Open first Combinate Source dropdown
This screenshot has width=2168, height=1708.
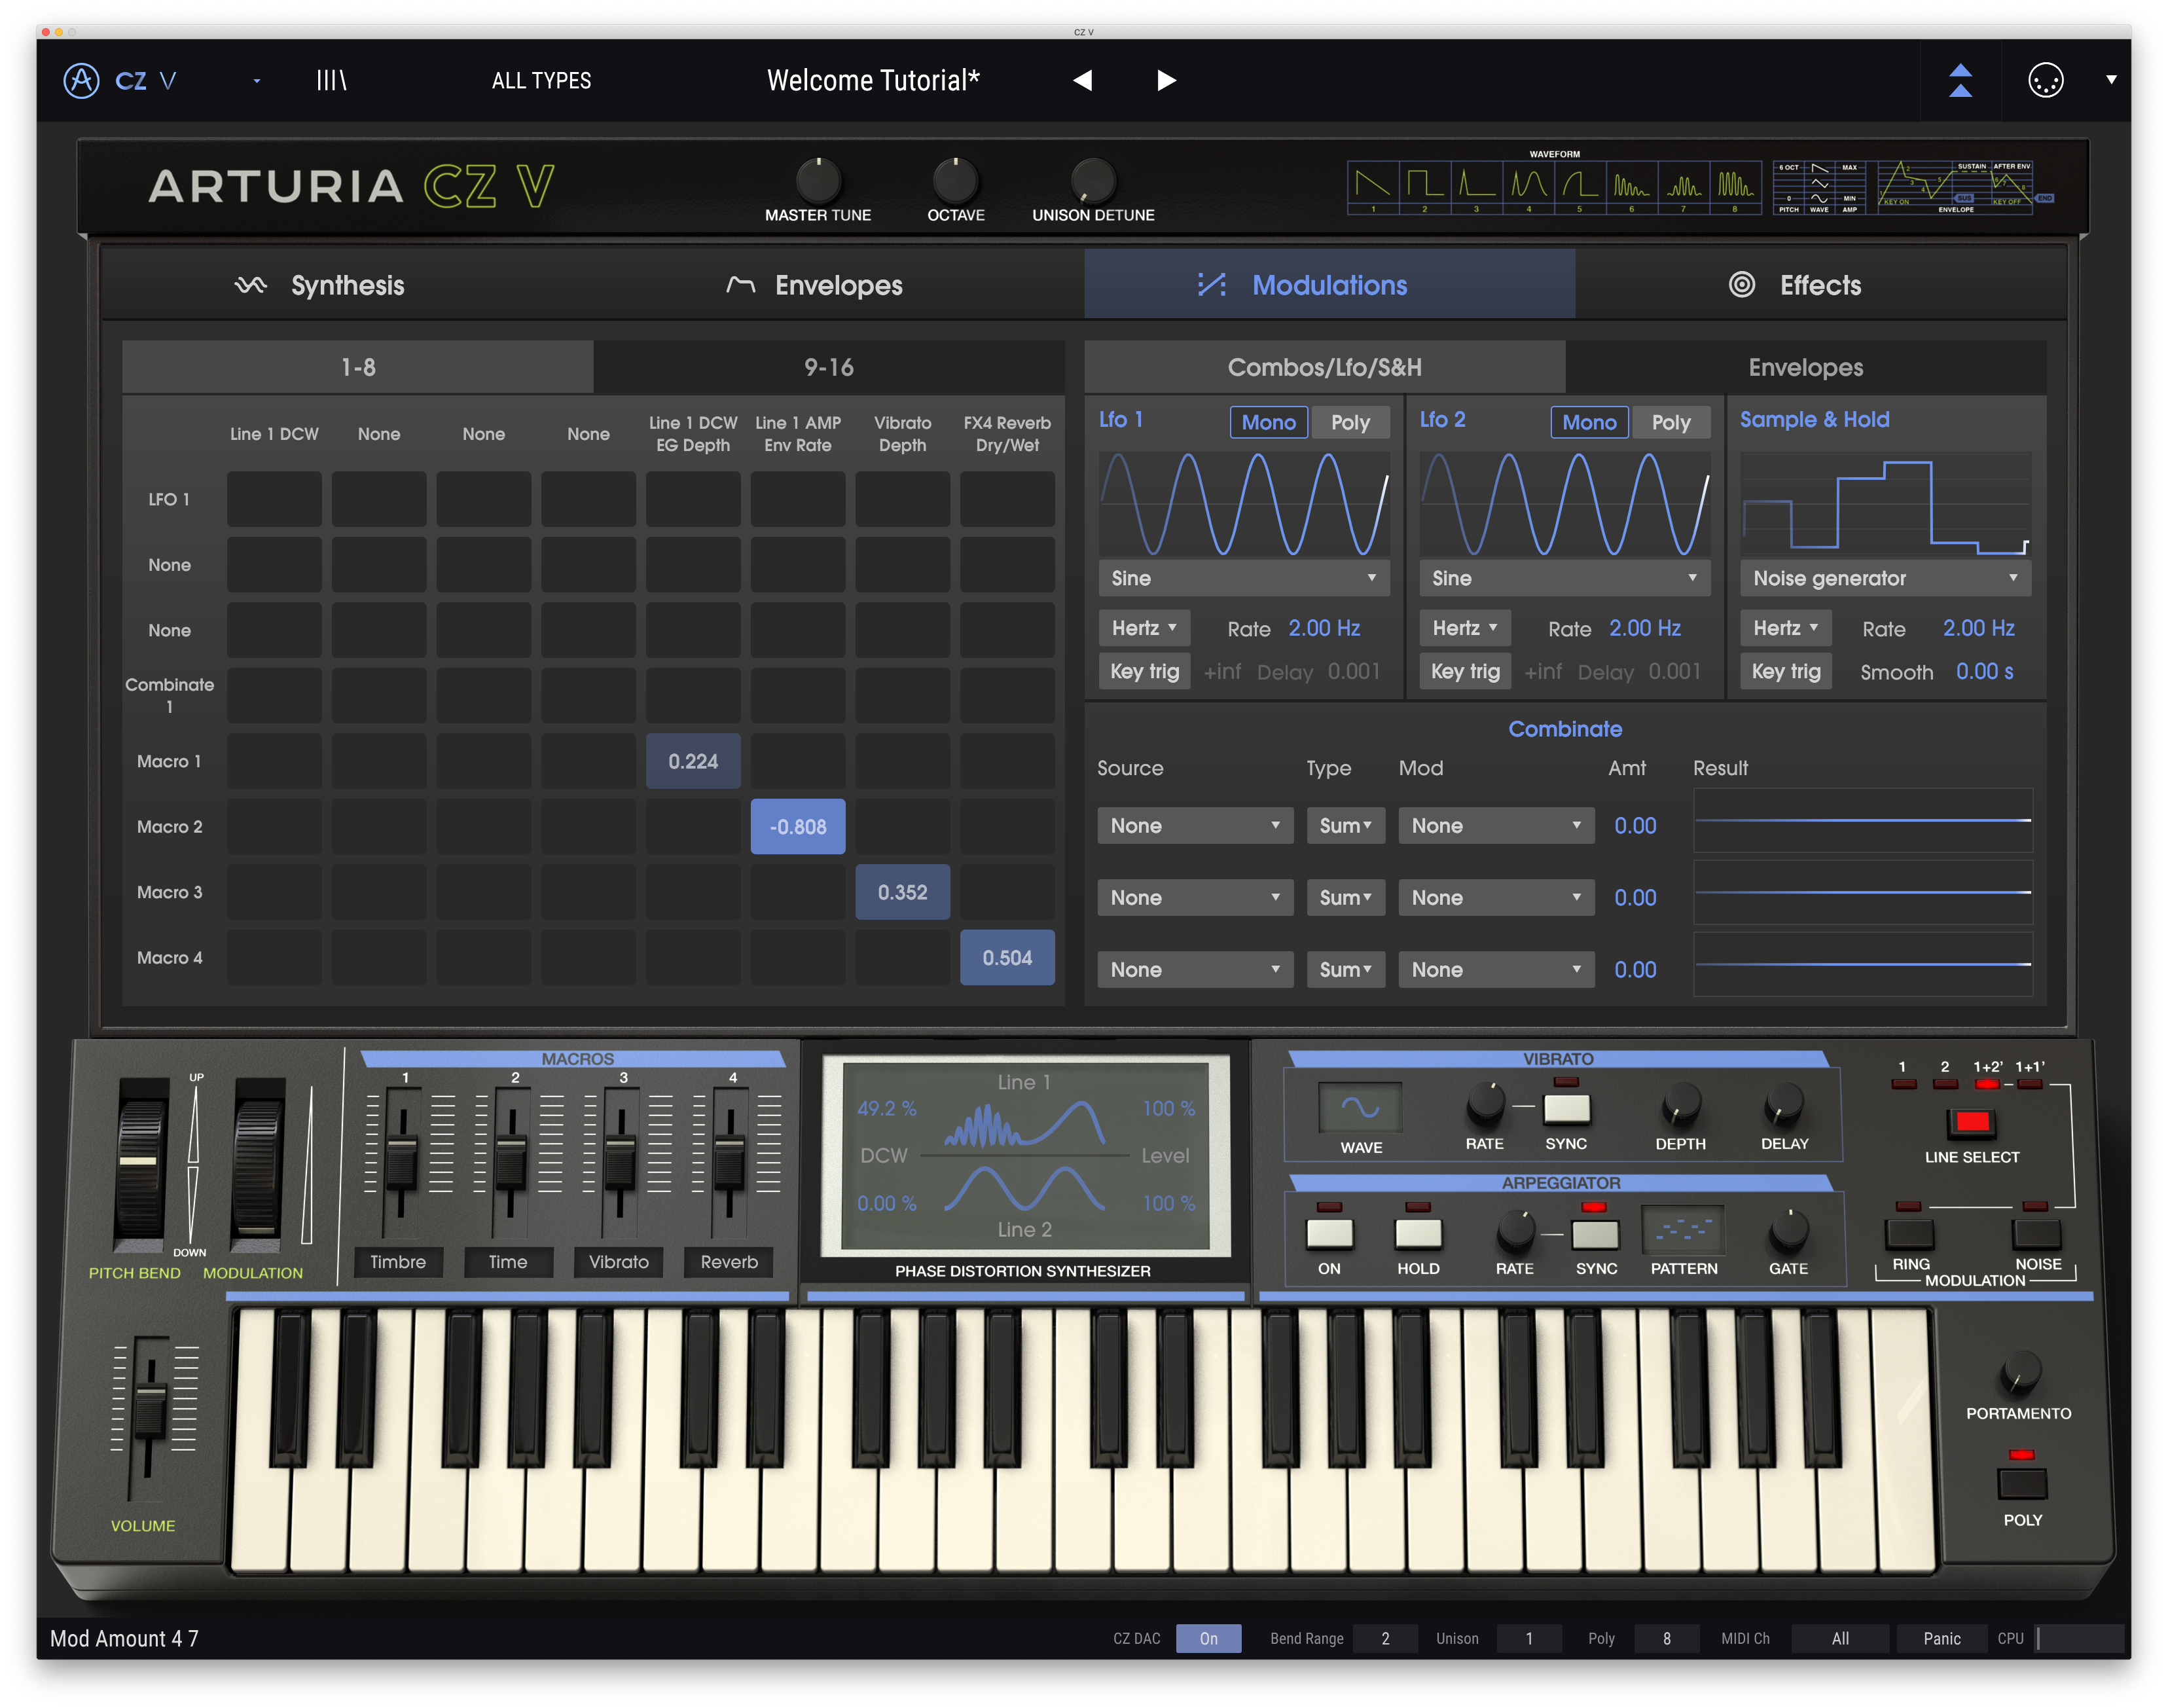(1195, 826)
